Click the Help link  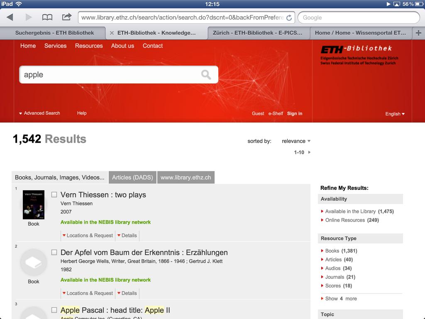pos(82,113)
